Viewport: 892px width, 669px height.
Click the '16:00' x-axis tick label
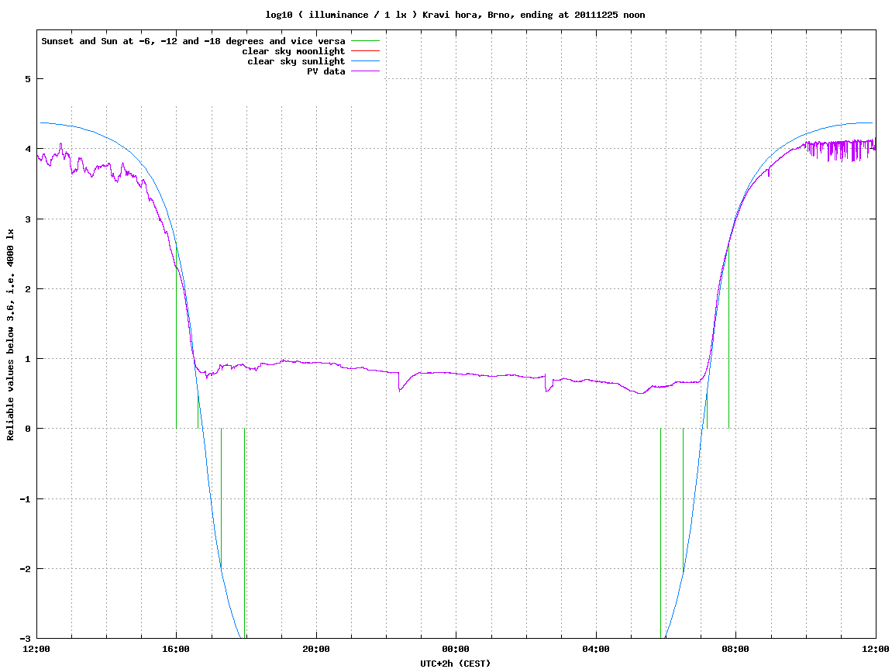(x=177, y=649)
